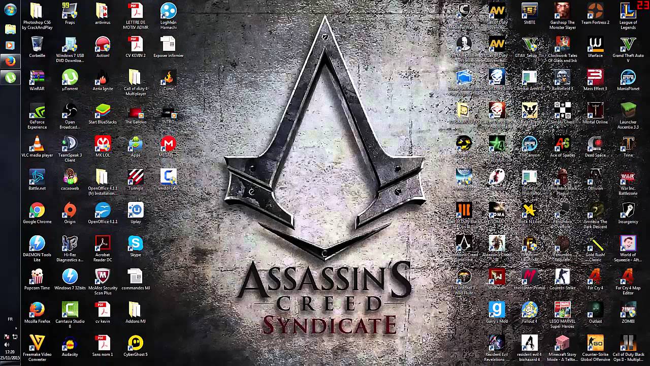Open the antivirus folder
This screenshot has width=650, height=366.
[x=103, y=14]
